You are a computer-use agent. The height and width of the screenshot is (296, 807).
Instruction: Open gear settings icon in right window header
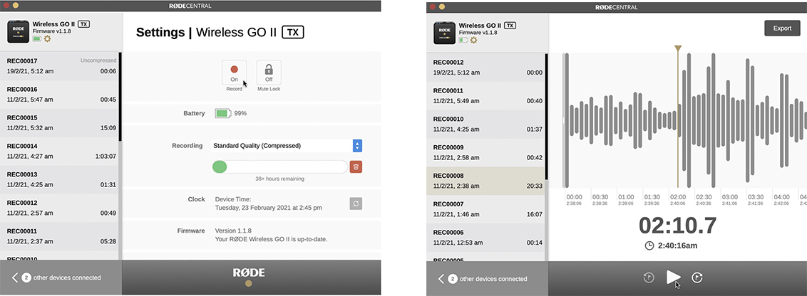click(x=473, y=40)
